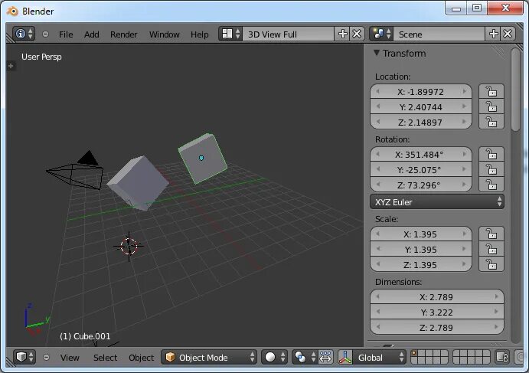529x373 pixels.
Task: Open the pivot point dropdown
Action: [305, 357]
